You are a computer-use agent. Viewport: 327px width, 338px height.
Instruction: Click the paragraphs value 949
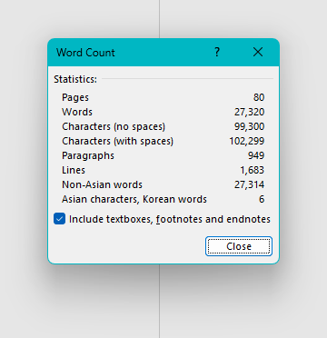tap(256, 155)
